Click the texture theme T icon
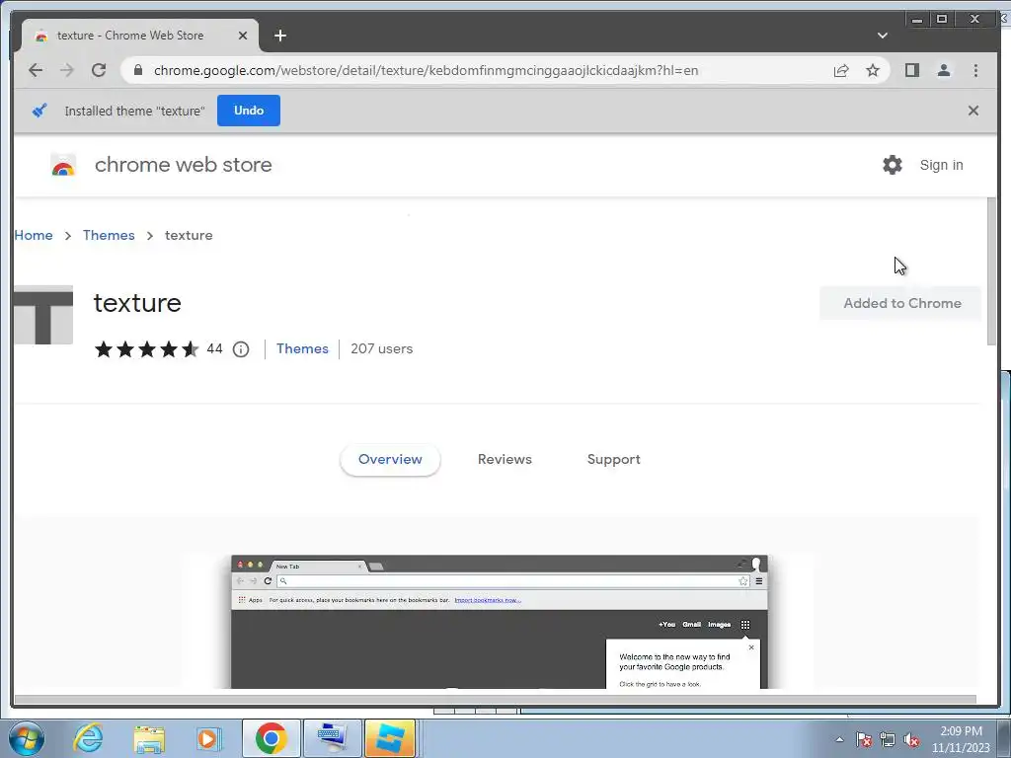The height and width of the screenshot is (758, 1011). [x=43, y=315]
